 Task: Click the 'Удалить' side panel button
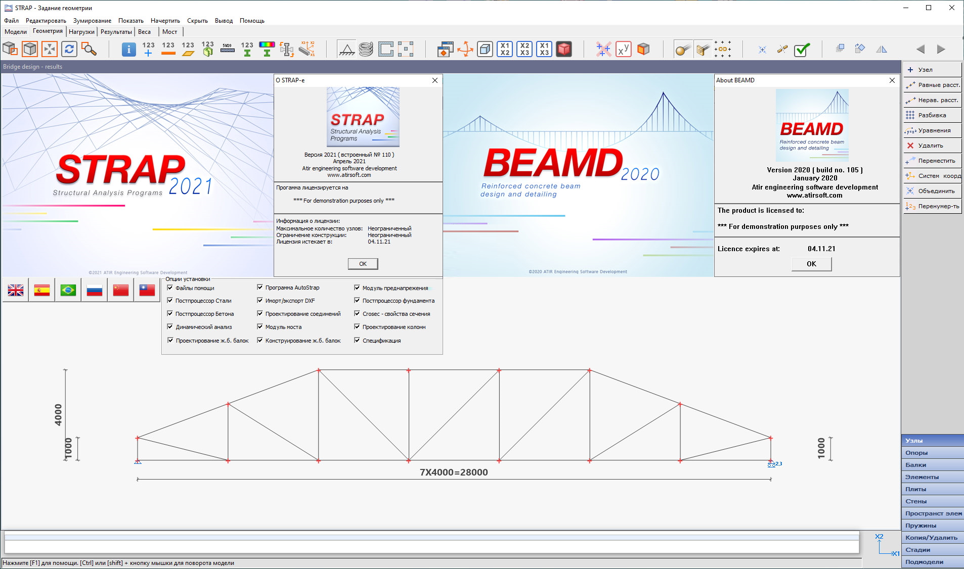(932, 146)
